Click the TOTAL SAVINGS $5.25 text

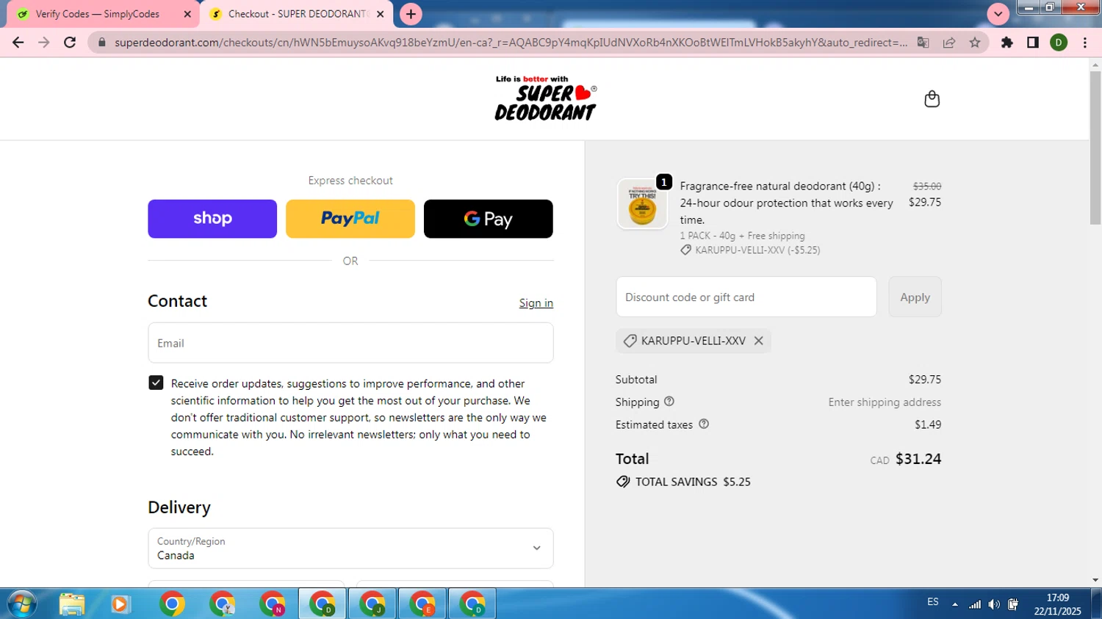(x=693, y=482)
